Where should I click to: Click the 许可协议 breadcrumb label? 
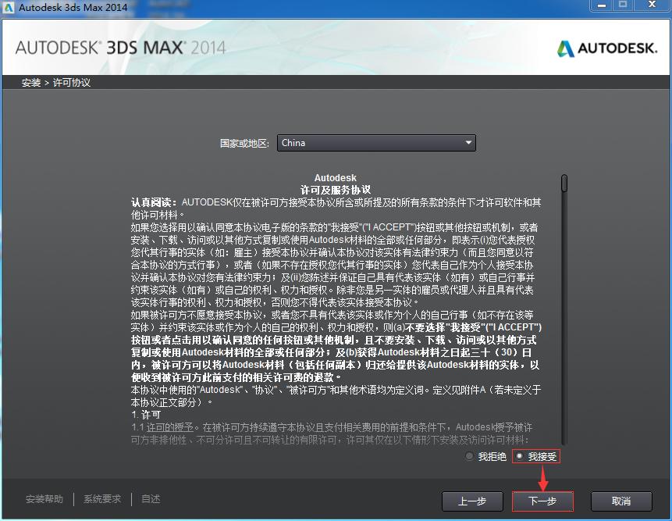pyautogui.click(x=64, y=82)
